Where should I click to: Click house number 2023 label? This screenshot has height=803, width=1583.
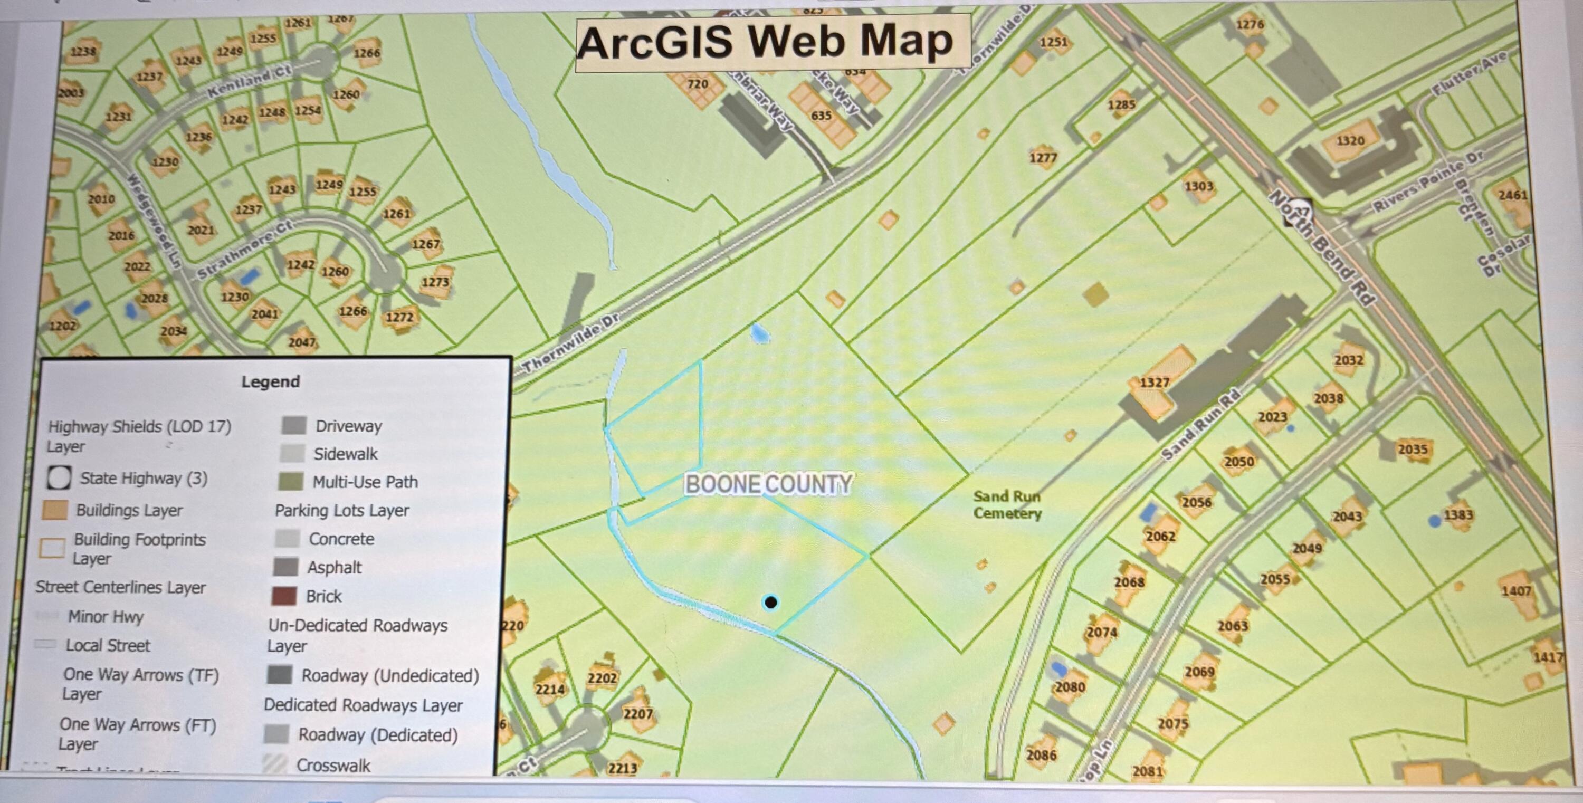[1272, 417]
